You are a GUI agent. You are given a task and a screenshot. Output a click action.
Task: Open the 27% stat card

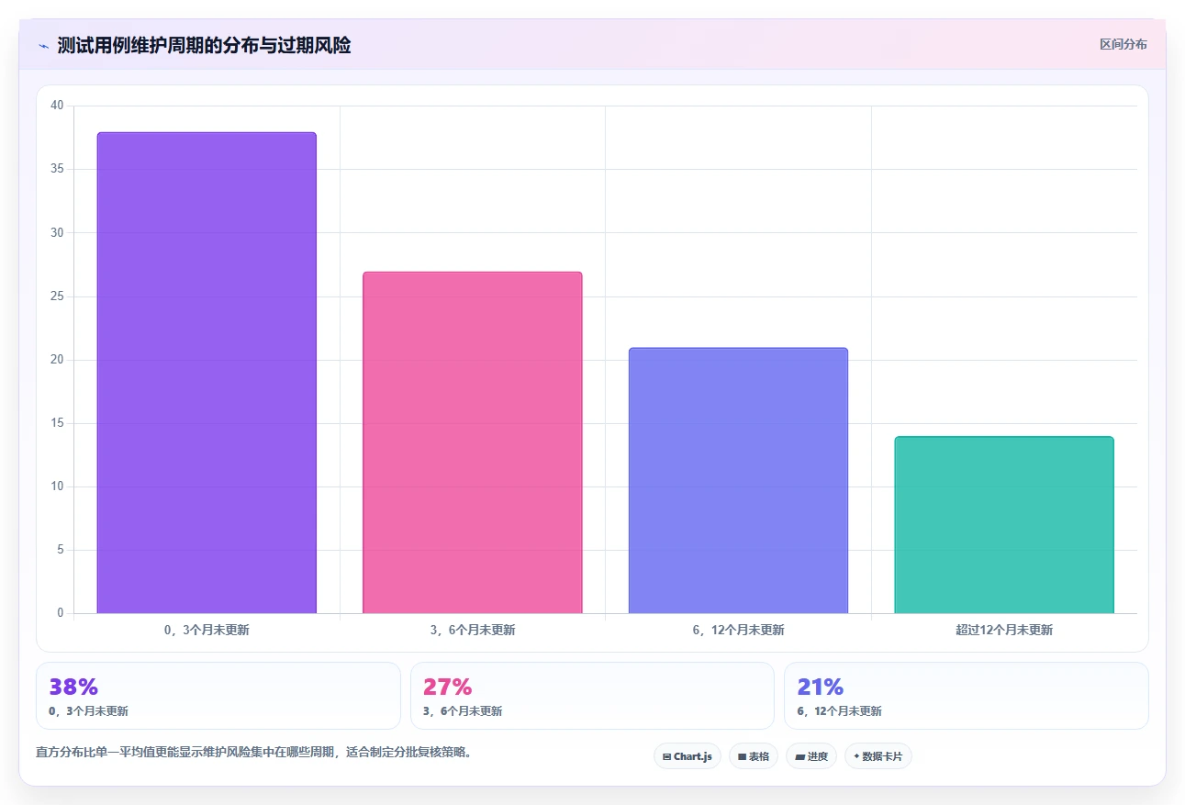pyautogui.click(x=592, y=696)
